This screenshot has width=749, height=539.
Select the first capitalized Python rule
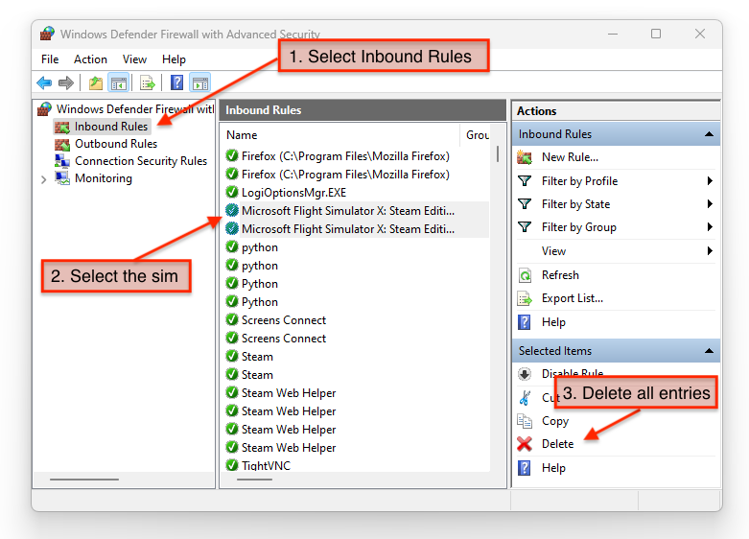357,284
